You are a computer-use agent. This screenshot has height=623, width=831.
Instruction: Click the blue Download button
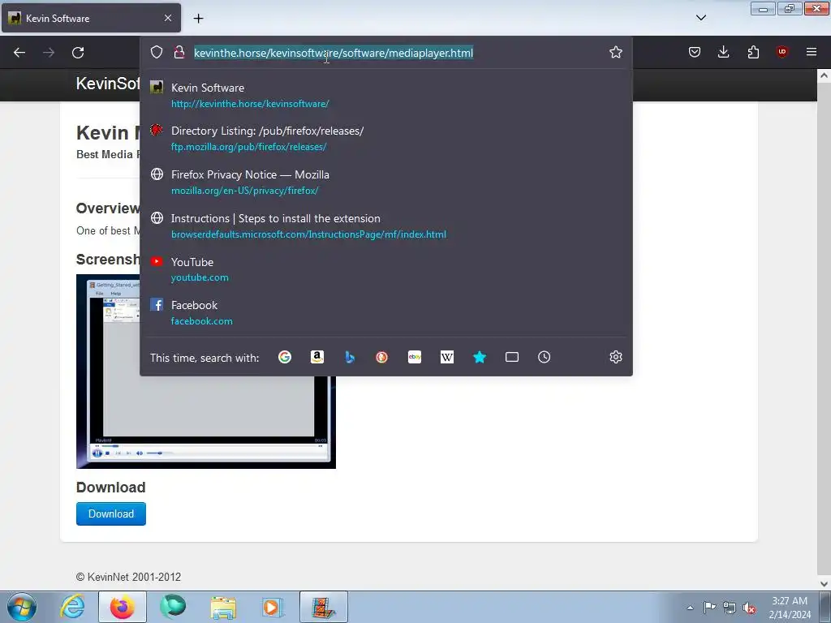tap(110, 513)
